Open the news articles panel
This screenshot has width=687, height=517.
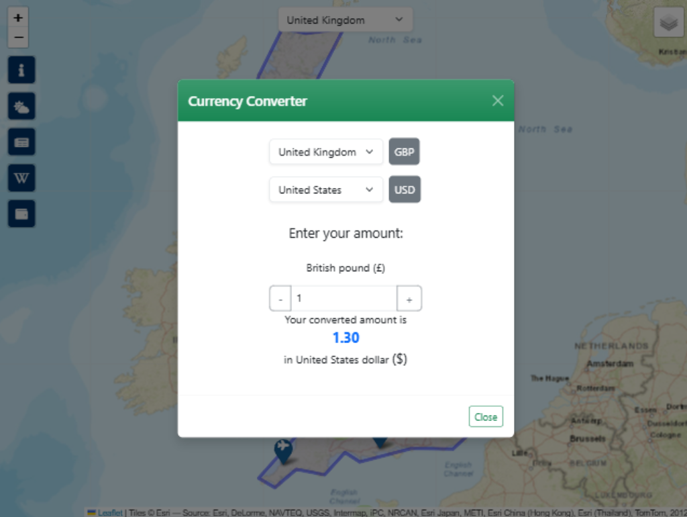pyautogui.click(x=21, y=142)
